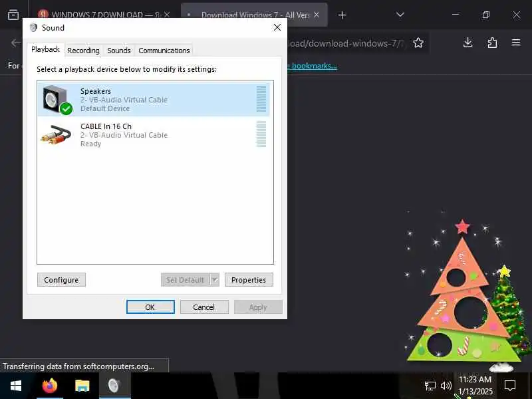
Task: Close the WINDOWS 7 DOWNLOAD tab
Action: tap(167, 15)
